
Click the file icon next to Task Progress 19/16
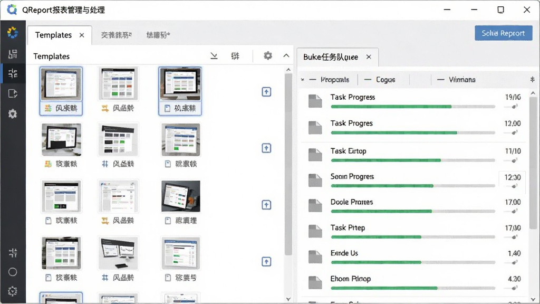click(x=315, y=101)
